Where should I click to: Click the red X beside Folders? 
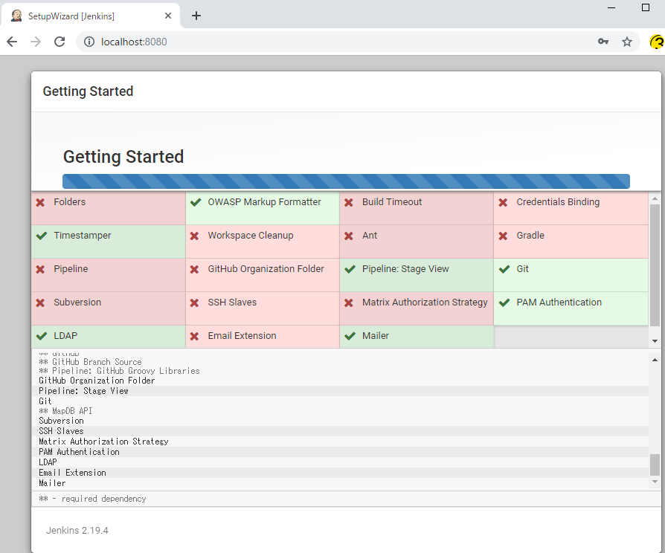(x=41, y=202)
